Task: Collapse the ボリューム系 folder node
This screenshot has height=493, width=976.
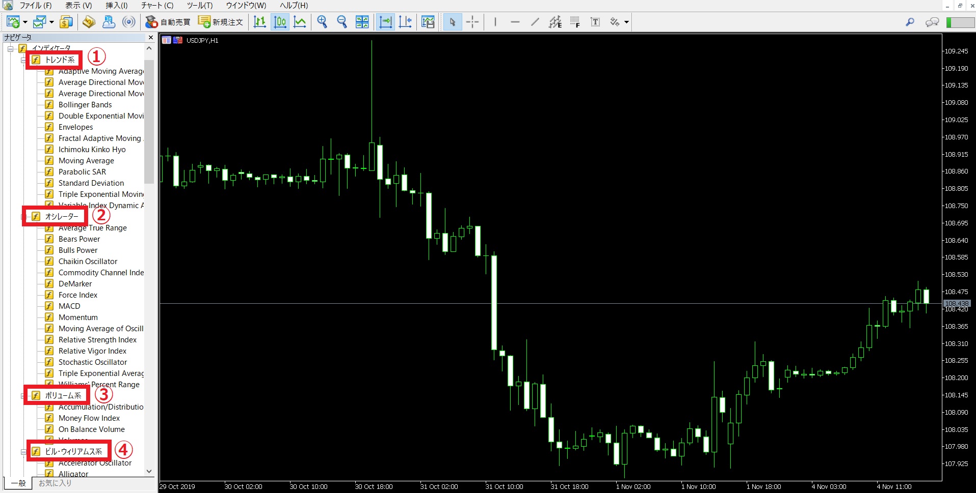Action: 23,396
